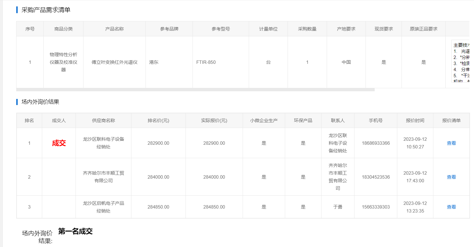Open 查看 link for 龙沙区联科电子设备经销处 quote

pyautogui.click(x=451, y=143)
